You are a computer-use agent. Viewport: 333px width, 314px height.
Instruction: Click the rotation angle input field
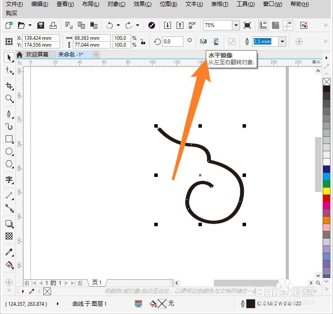172,42
